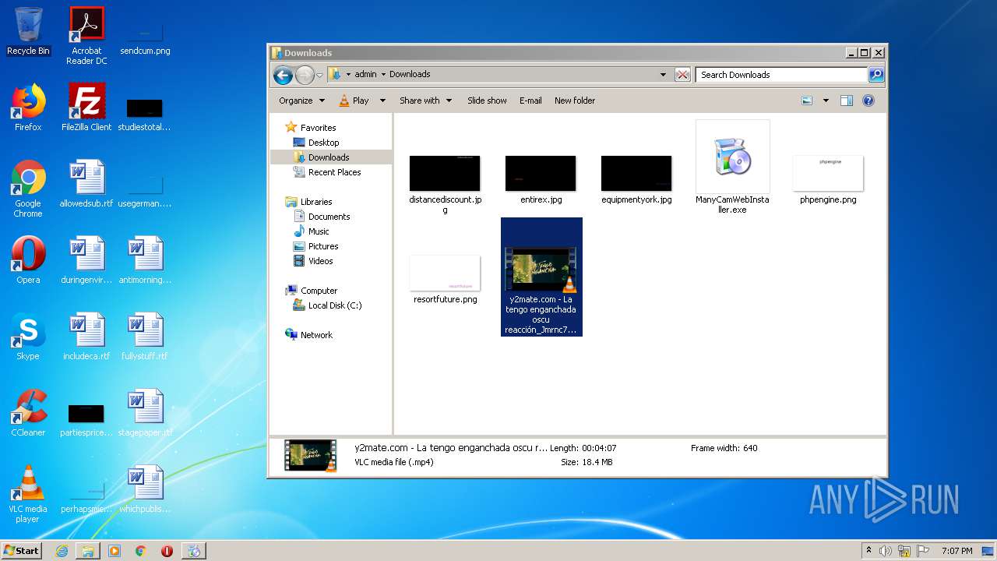Select entirex.jpg thumbnail

point(541,179)
